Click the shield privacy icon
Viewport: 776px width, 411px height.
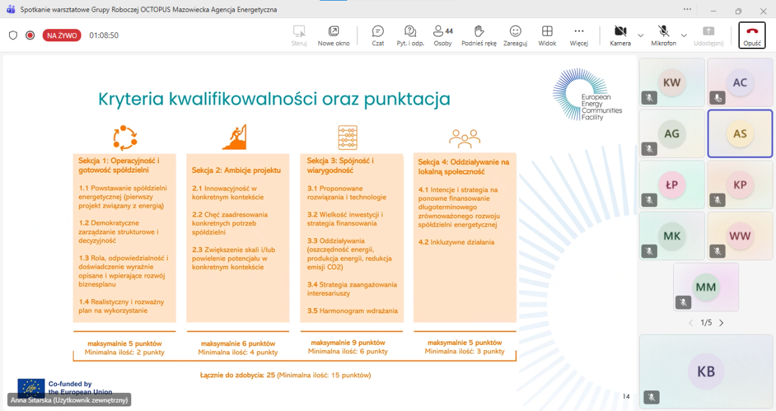(13, 36)
